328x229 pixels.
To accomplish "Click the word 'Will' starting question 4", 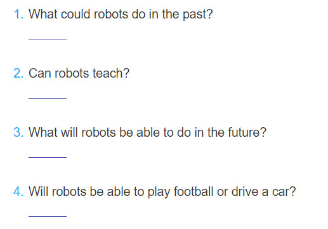I will coord(39,191).
